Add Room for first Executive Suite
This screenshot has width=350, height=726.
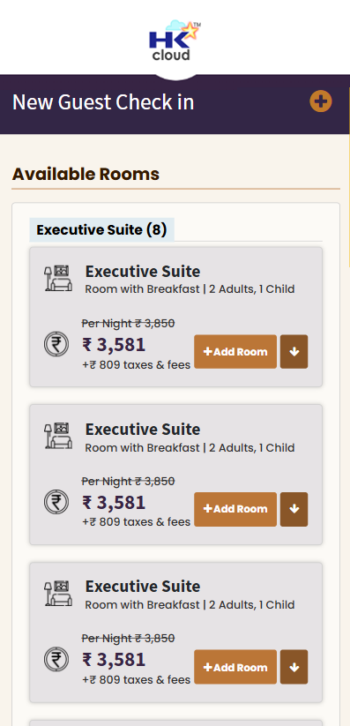click(x=235, y=352)
